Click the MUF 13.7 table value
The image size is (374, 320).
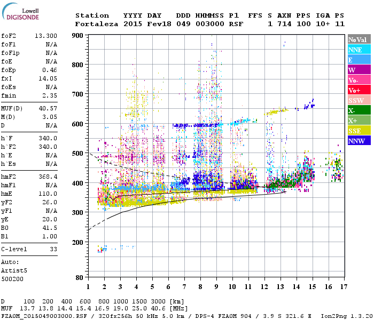point(27,309)
